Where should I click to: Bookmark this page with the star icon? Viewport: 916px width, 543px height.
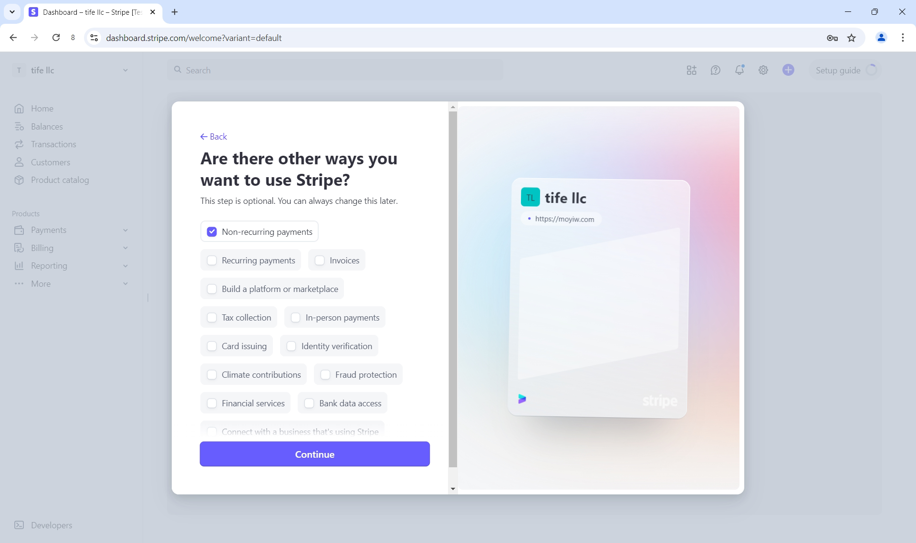pyautogui.click(x=852, y=38)
